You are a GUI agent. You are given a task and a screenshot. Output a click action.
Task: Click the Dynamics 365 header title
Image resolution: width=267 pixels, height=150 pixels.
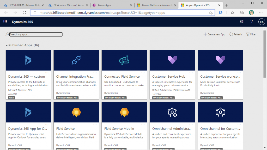click(x=22, y=22)
